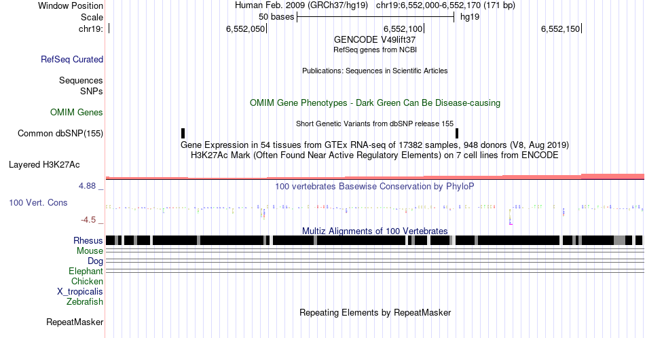This screenshot has height=338, width=645.
Task: Click the magenta negative PhyloP conservation spike
Action: [x=511, y=217]
